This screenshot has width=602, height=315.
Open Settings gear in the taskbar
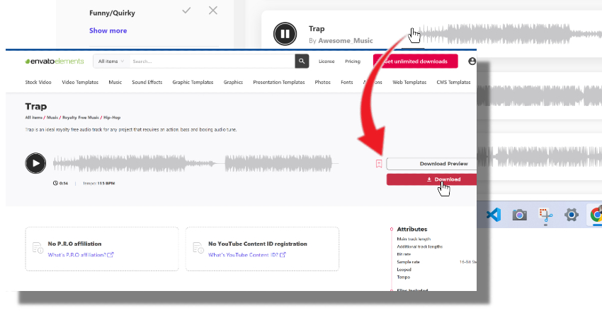572,215
